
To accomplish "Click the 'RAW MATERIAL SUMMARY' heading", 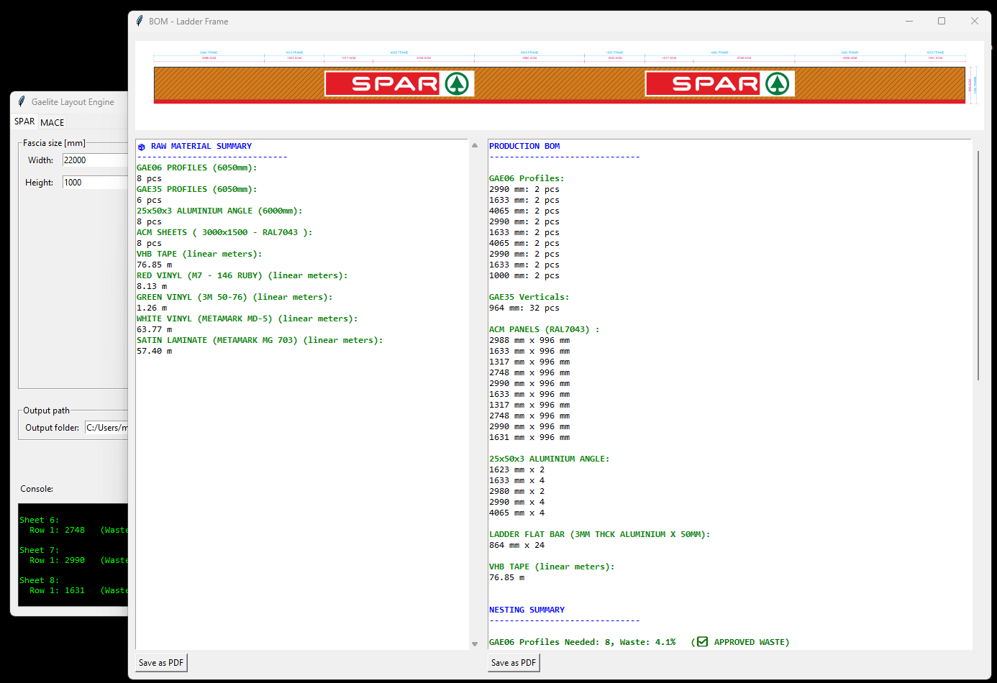I will [201, 146].
